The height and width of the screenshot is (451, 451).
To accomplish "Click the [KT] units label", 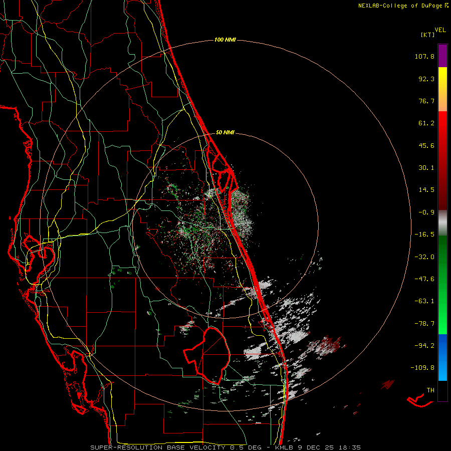I will pos(427,35).
